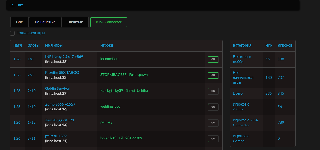Select the Все filter tab

click(19, 22)
